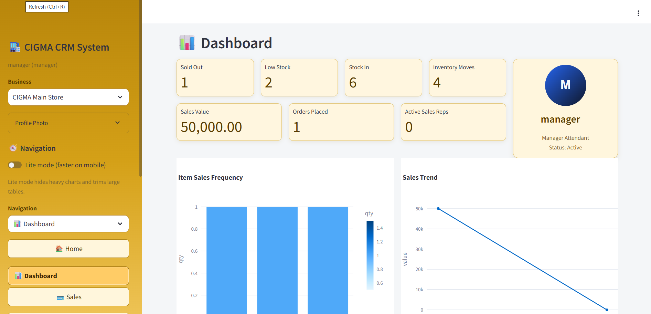Click the qty color scale beside Item Sales Frequency
This screenshot has width=651, height=314.
pyautogui.click(x=370, y=255)
